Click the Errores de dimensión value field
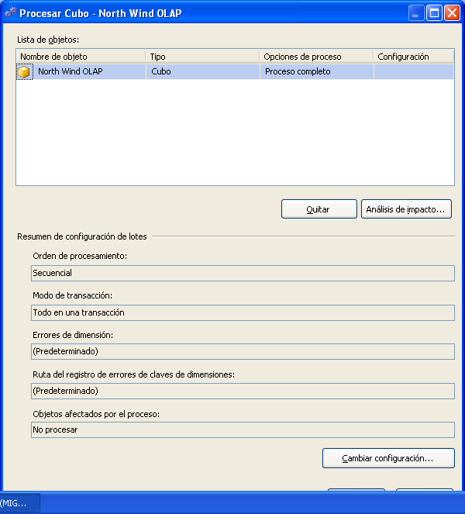Viewport: 465px width, 514px height. pos(243,351)
